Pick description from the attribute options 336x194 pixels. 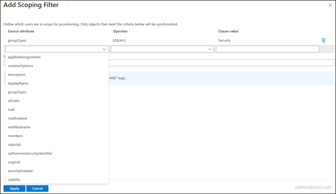click(x=16, y=74)
